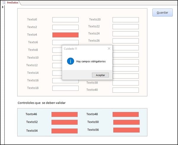
Task: Click into the Texto40 input field
Action: 125,90
